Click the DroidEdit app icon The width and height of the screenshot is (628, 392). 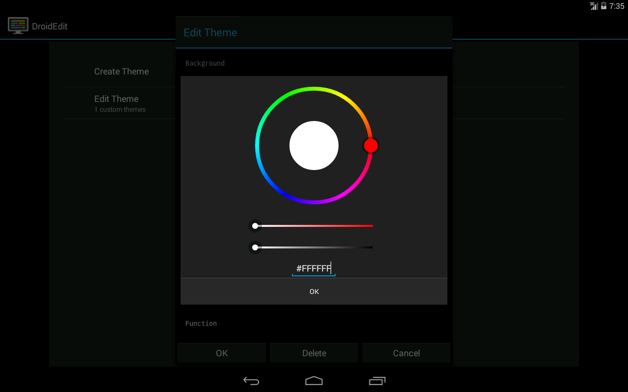tap(18, 25)
